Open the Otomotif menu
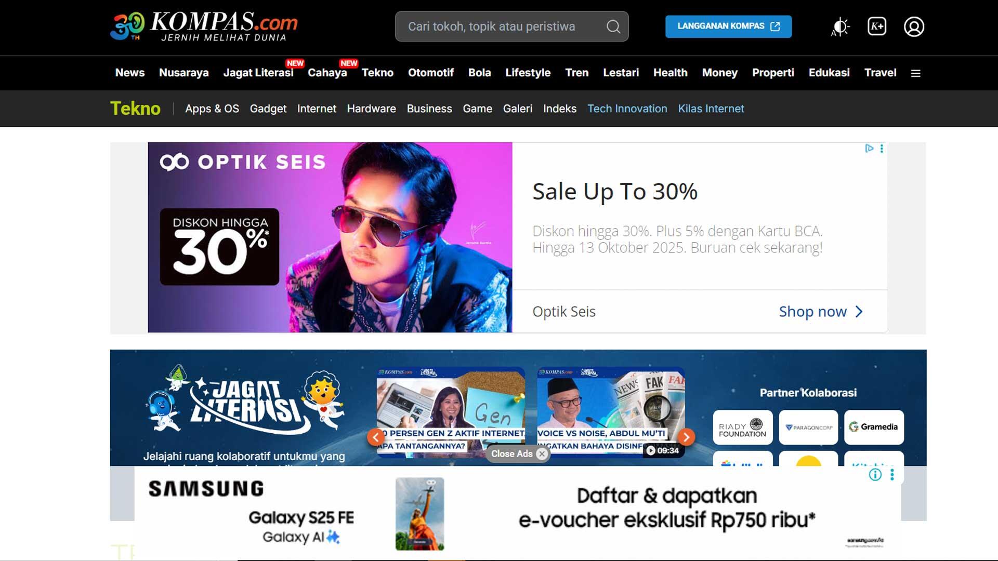The image size is (998, 561). (x=431, y=73)
